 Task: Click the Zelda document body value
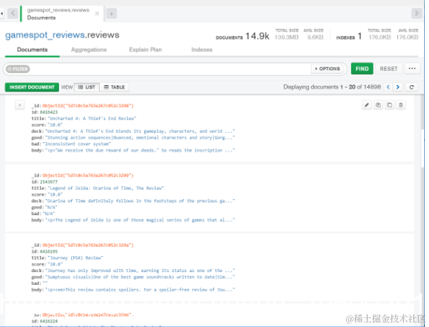coord(140,220)
